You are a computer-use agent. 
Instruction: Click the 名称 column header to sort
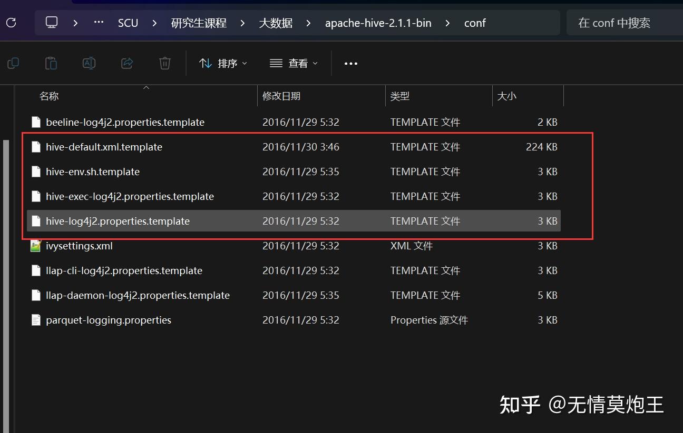49,96
